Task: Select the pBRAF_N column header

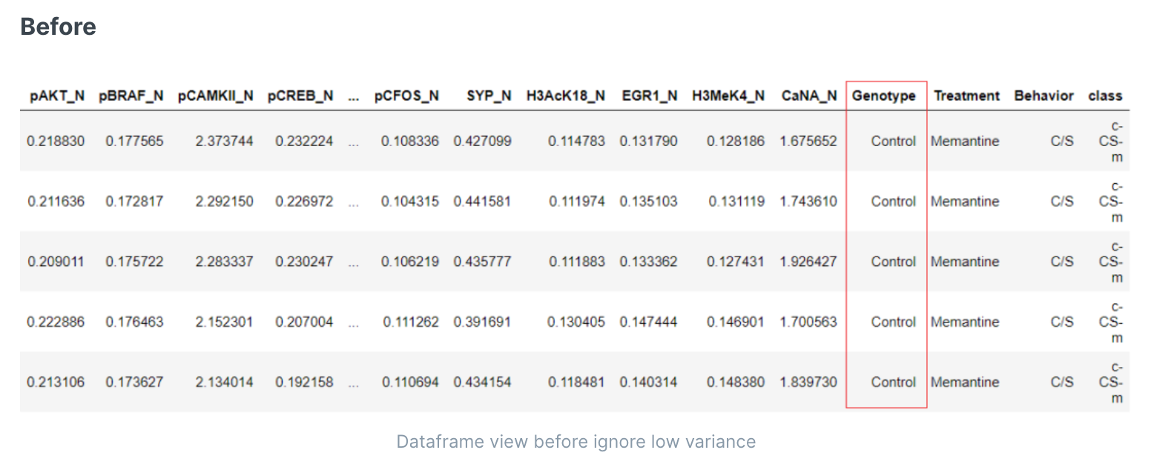Action: click(131, 96)
